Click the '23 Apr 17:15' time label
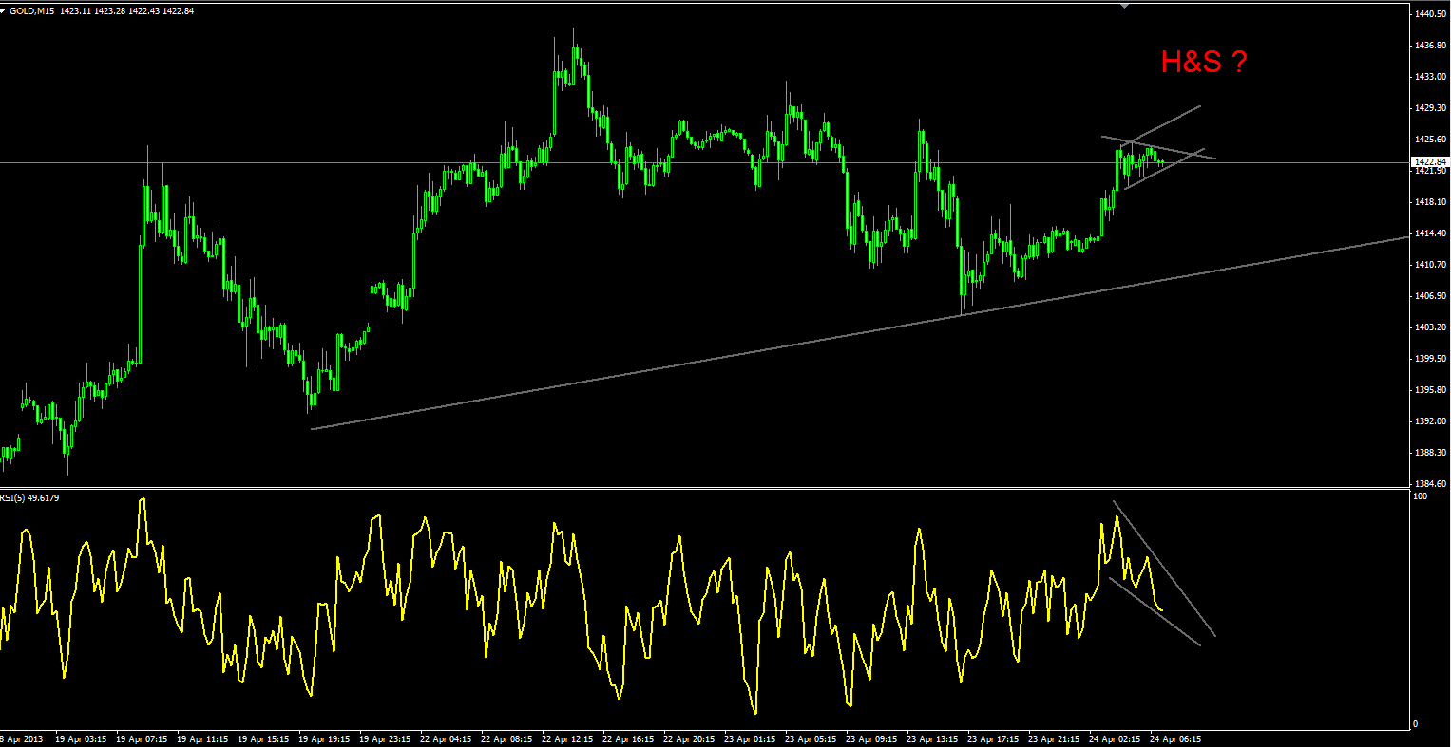 (994, 738)
